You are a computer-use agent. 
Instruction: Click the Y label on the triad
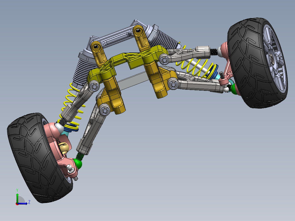tap(17, 190)
